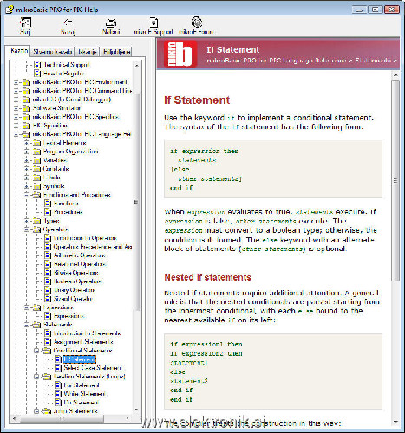
Task: Open mikroE Support from the toolbar
Action: (x=154, y=26)
